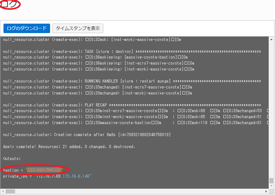The image size is (275, 195).
Task: Click the horizontal scrollbar right arrow
Action: pyautogui.click(x=266, y=191)
